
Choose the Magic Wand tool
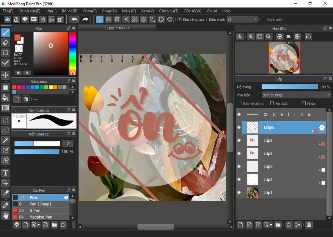[x=6, y=140]
